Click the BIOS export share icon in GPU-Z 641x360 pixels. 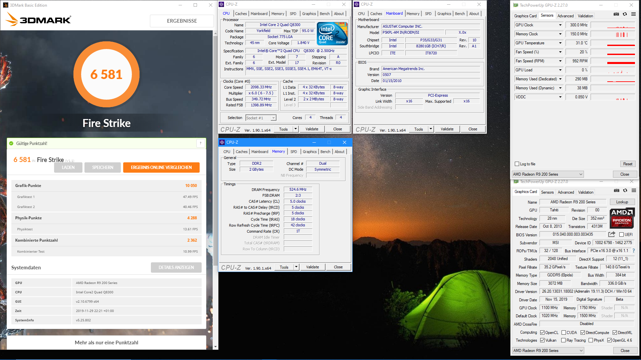[x=612, y=234]
